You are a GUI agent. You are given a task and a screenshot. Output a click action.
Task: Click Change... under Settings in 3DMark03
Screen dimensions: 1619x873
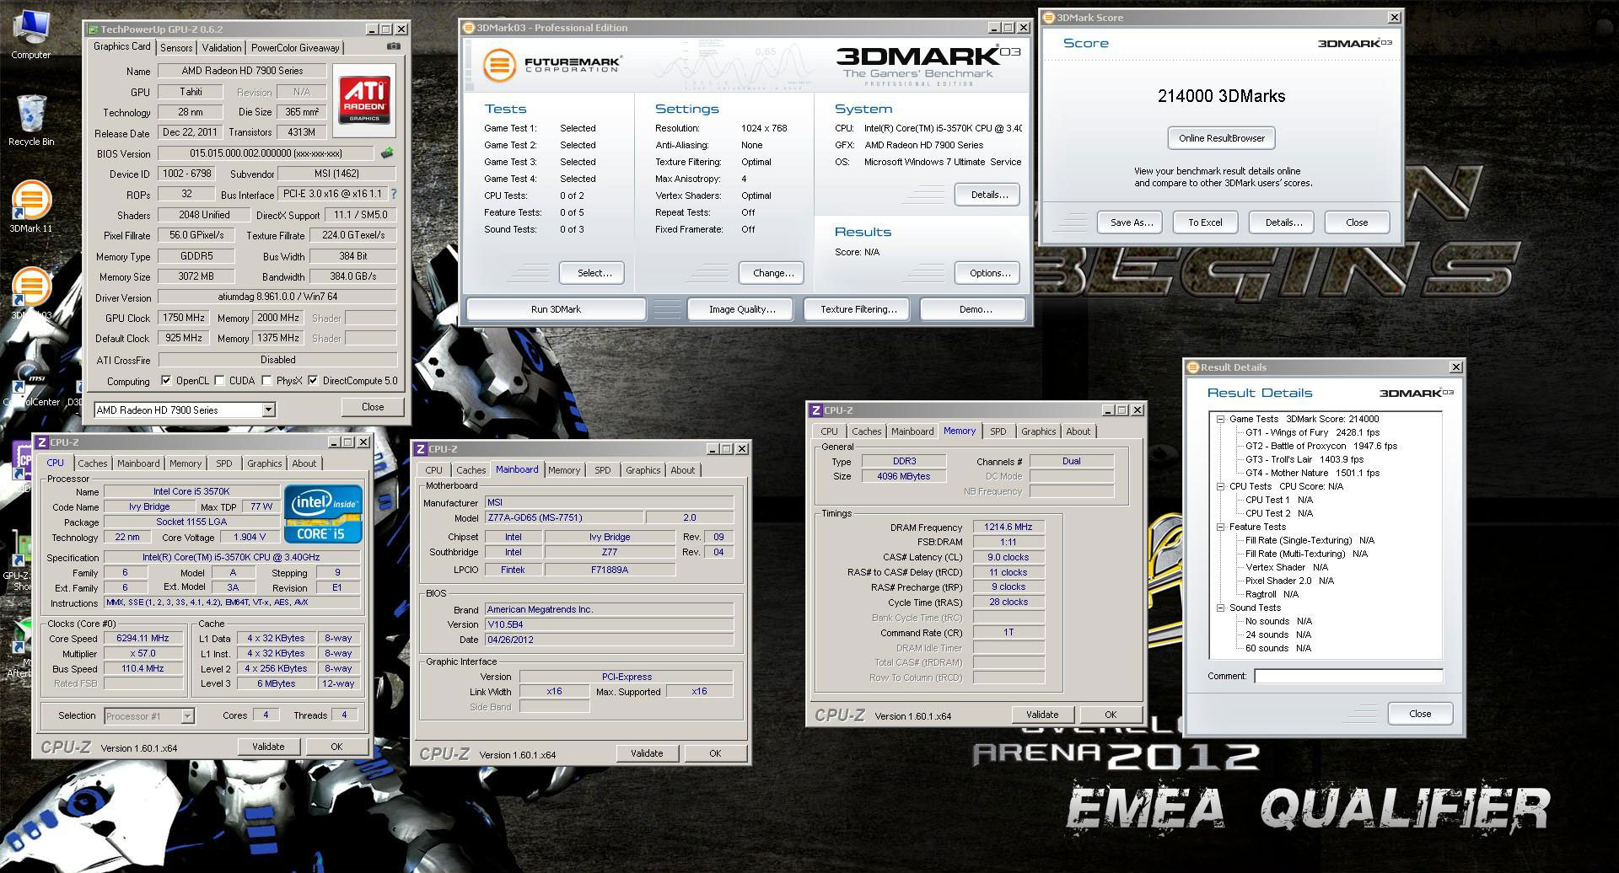pos(772,273)
